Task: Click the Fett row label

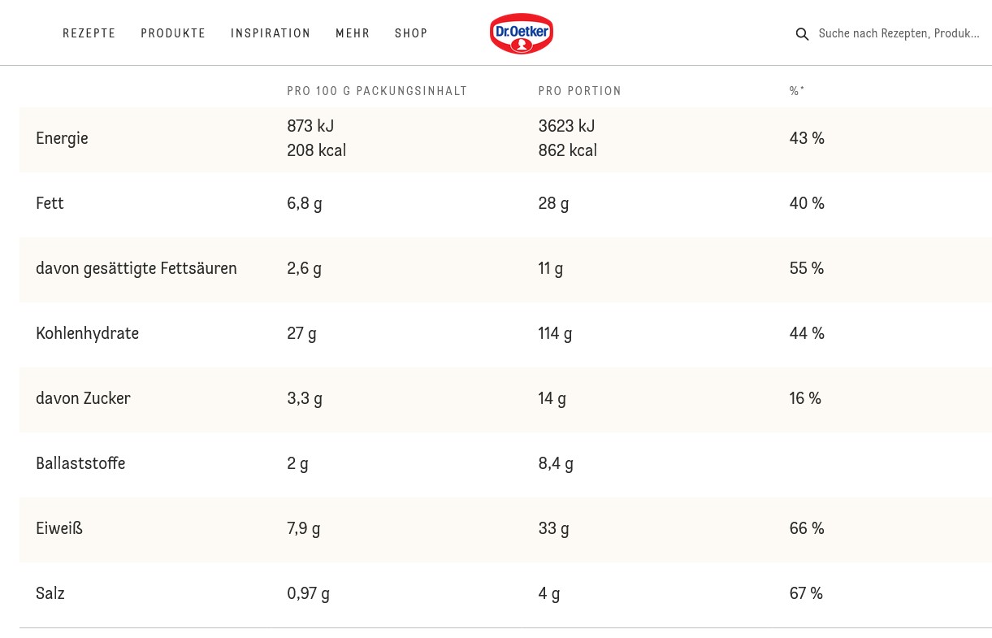Action: [x=50, y=203]
